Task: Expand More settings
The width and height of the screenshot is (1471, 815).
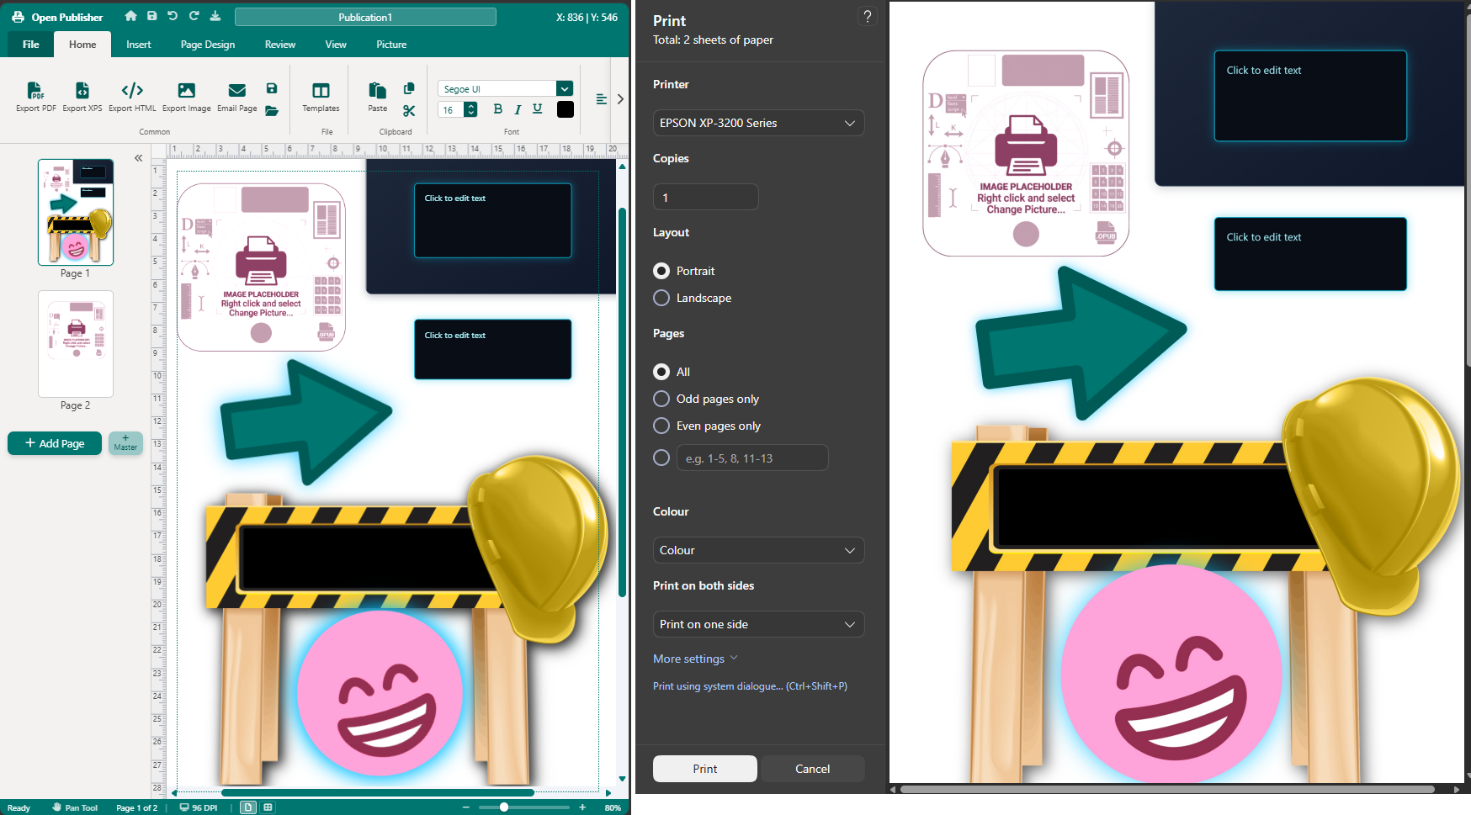Action: point(695,659)
